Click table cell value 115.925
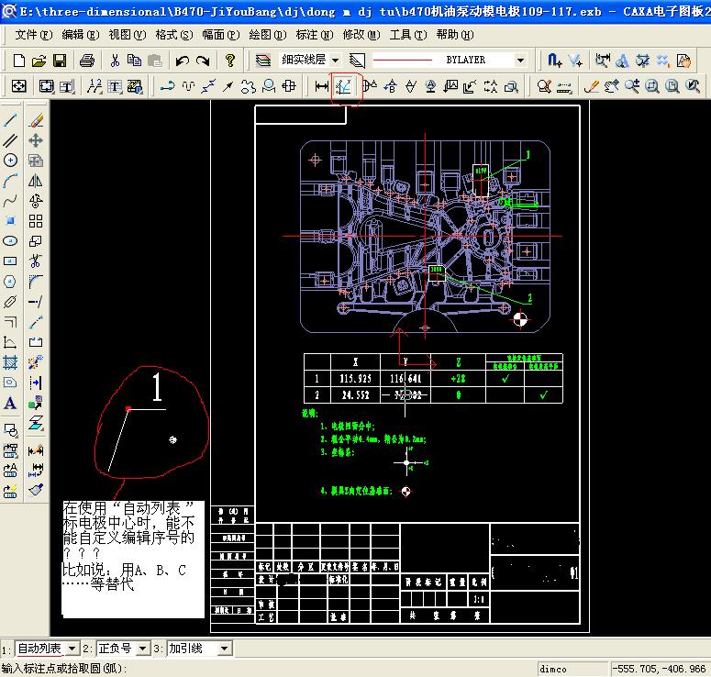 click(x=356, y=378)
